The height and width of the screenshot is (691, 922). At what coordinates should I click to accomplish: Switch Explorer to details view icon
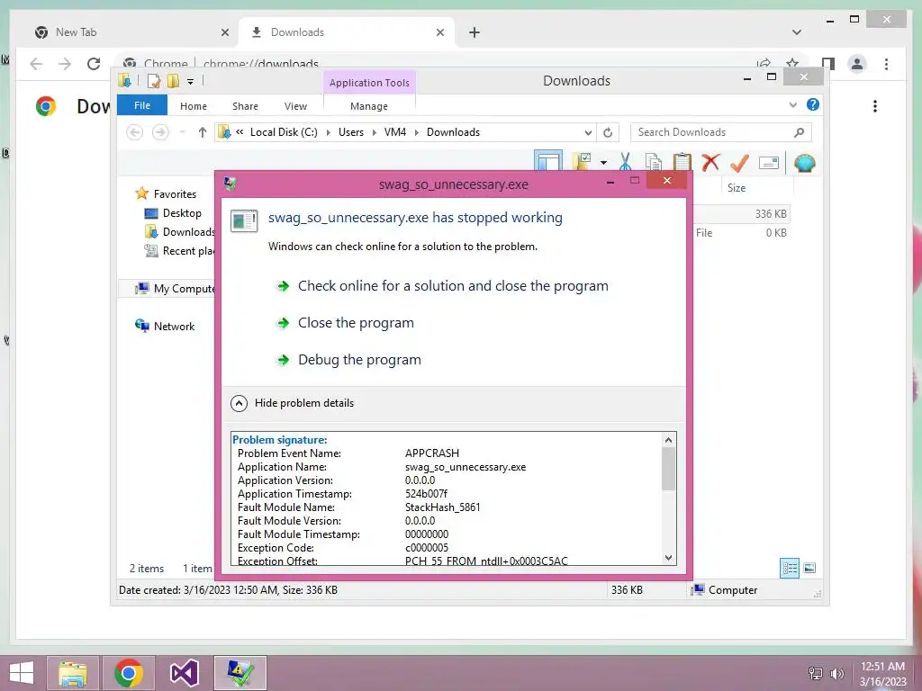point(790,568)
